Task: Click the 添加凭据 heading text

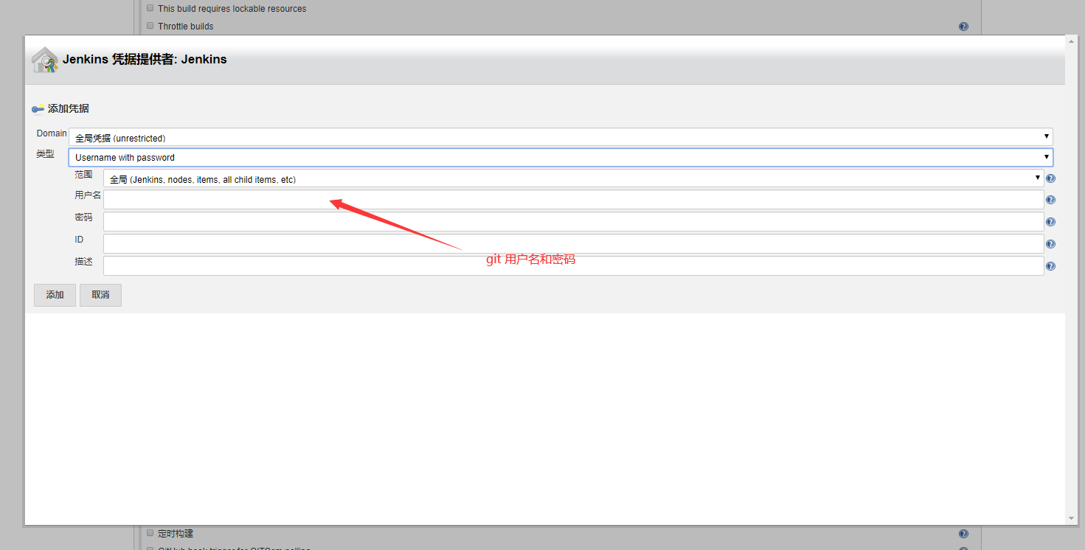Action: point(69,109)
